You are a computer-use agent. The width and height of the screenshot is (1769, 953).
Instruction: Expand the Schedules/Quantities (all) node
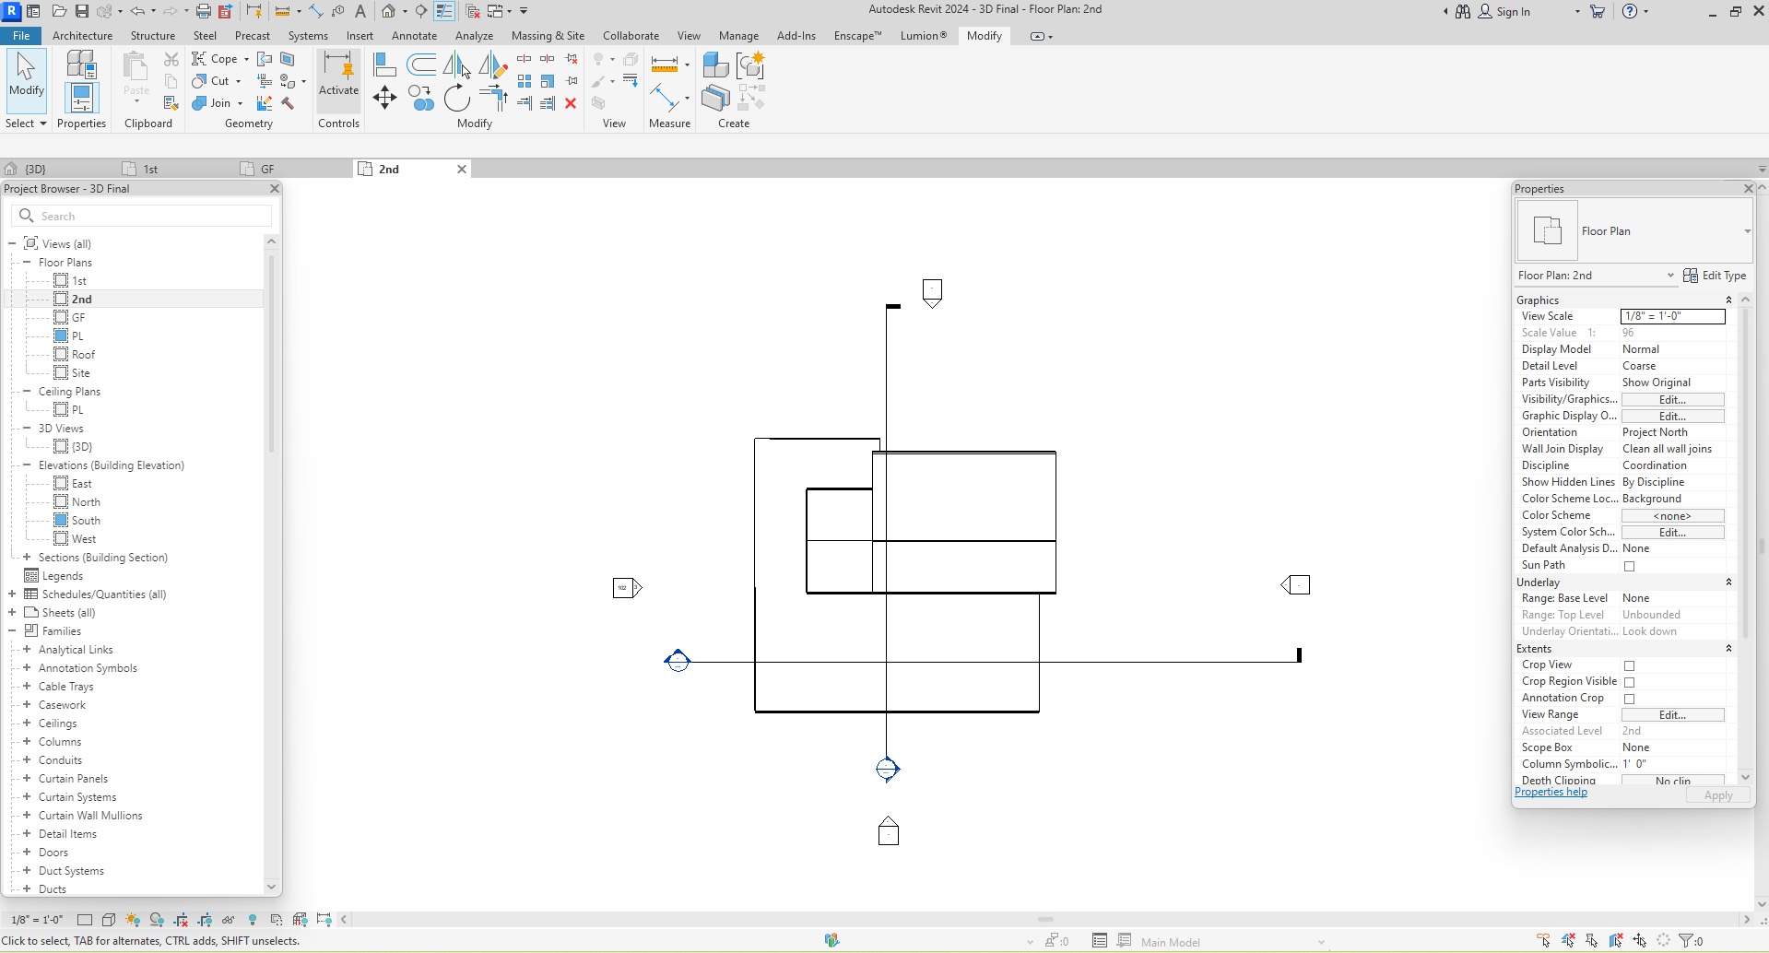(12, 594)
